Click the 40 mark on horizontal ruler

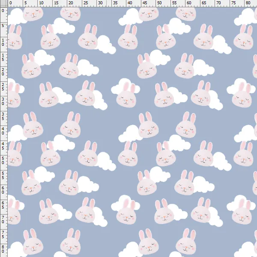click(x=130, y=3)
